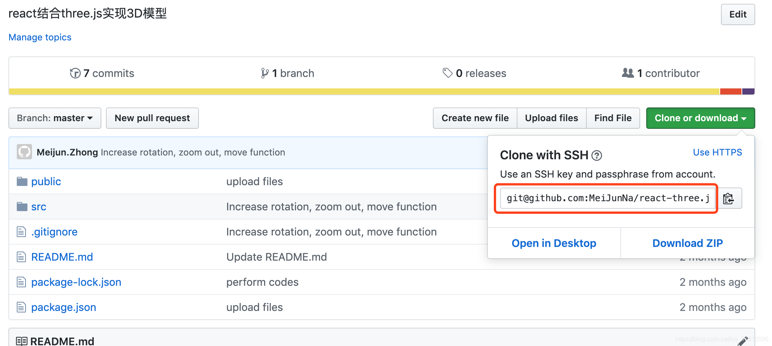Image resolution: width=772 pixels, height=346 pixels.
Task: Click the SSH clone URL input field
Action: click(608, 198)
